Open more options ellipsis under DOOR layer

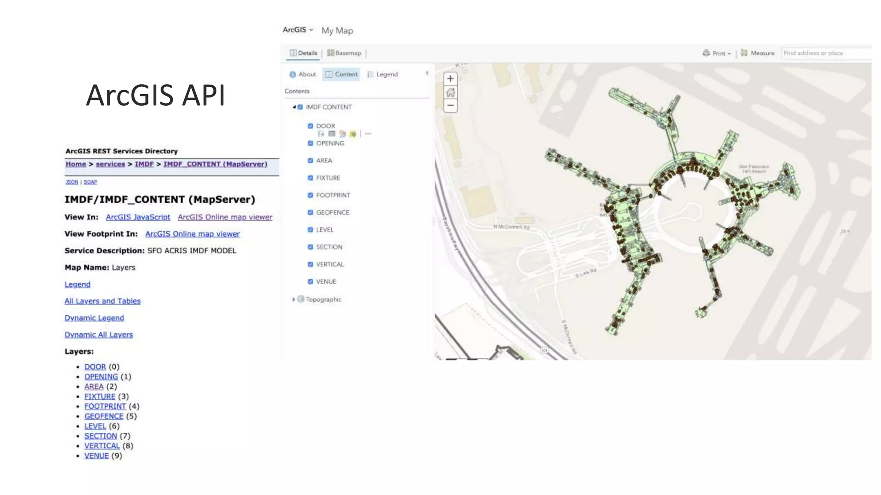pyautogui.click(x=368, y=134)
